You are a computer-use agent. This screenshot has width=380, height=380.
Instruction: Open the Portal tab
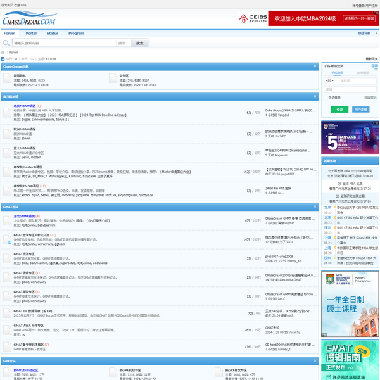click(x=31, y=33)
